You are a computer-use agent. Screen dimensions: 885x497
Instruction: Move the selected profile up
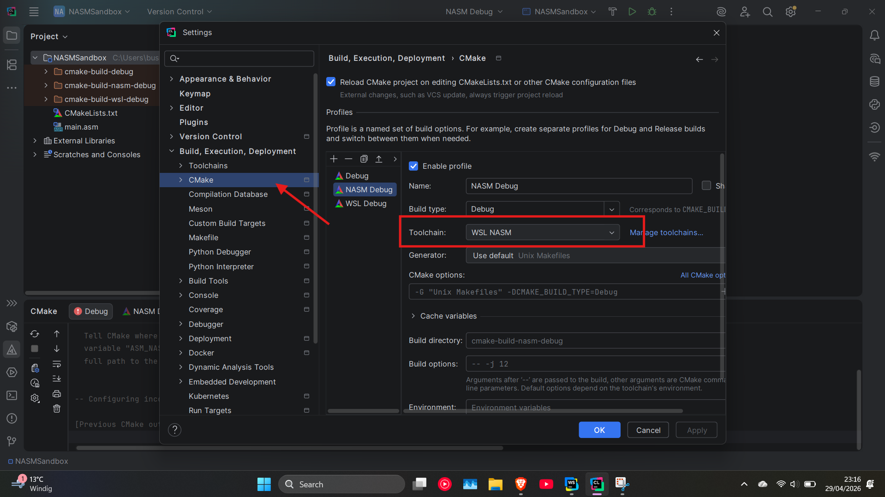click(379, 159)
